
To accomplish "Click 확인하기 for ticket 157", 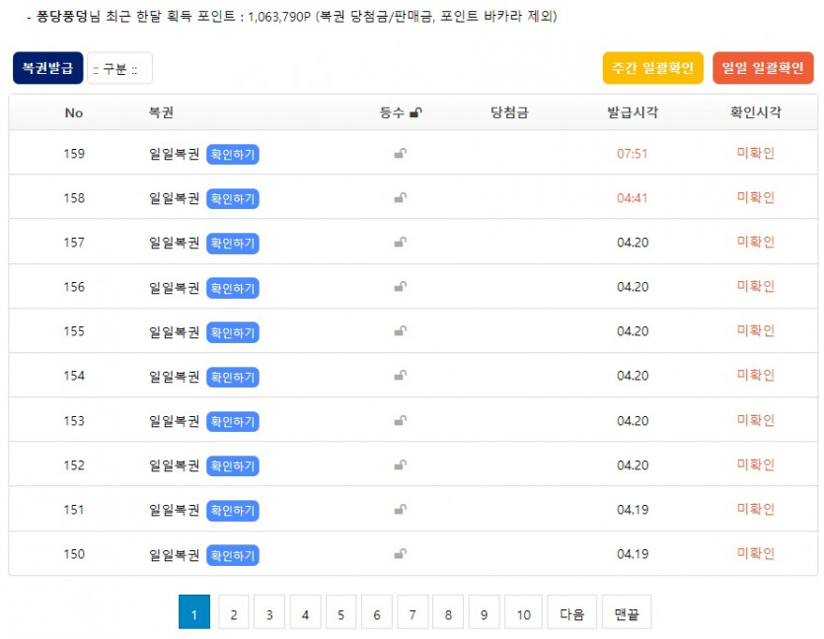I will [x=233, y=244].
